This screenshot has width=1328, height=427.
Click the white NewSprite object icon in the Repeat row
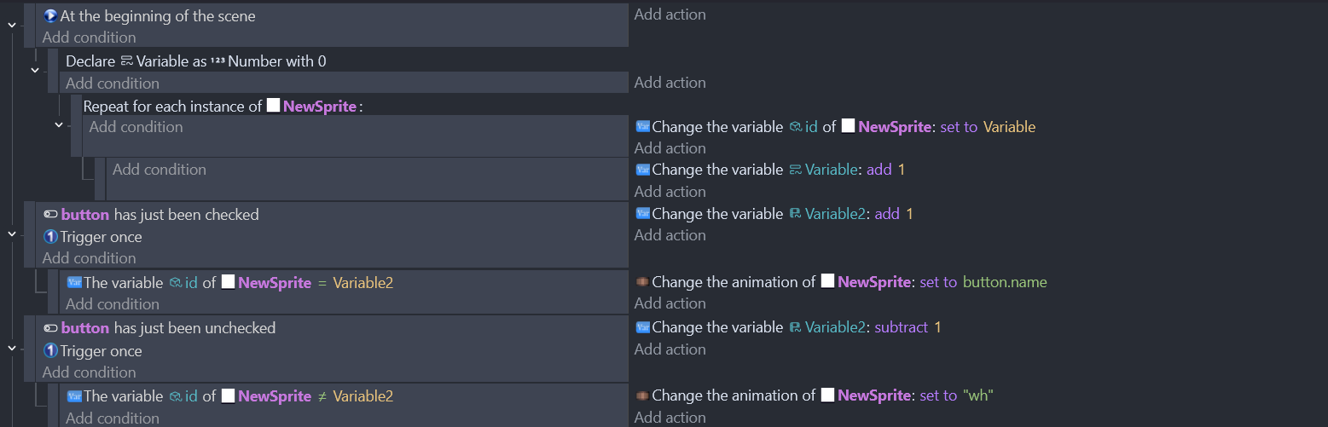point(273,107)
